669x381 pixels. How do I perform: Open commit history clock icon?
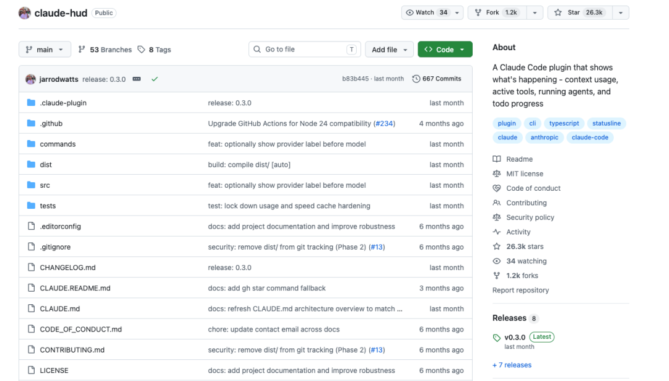pos(416,79)
